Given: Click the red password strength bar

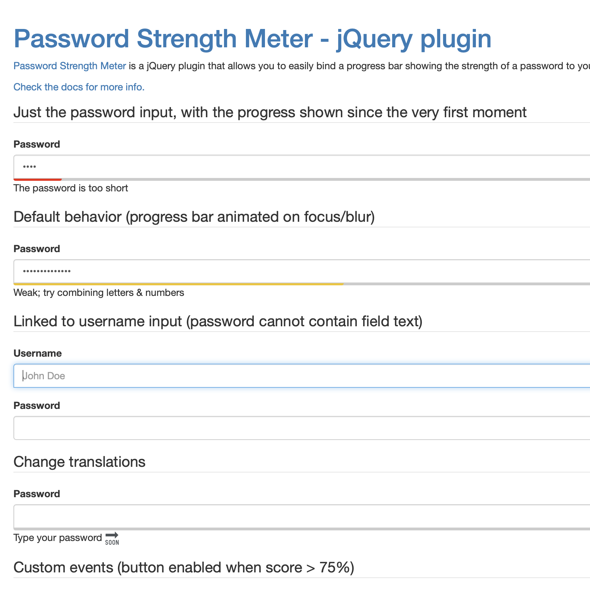Looking at the screenshot, I should click(x=37, y=179).
